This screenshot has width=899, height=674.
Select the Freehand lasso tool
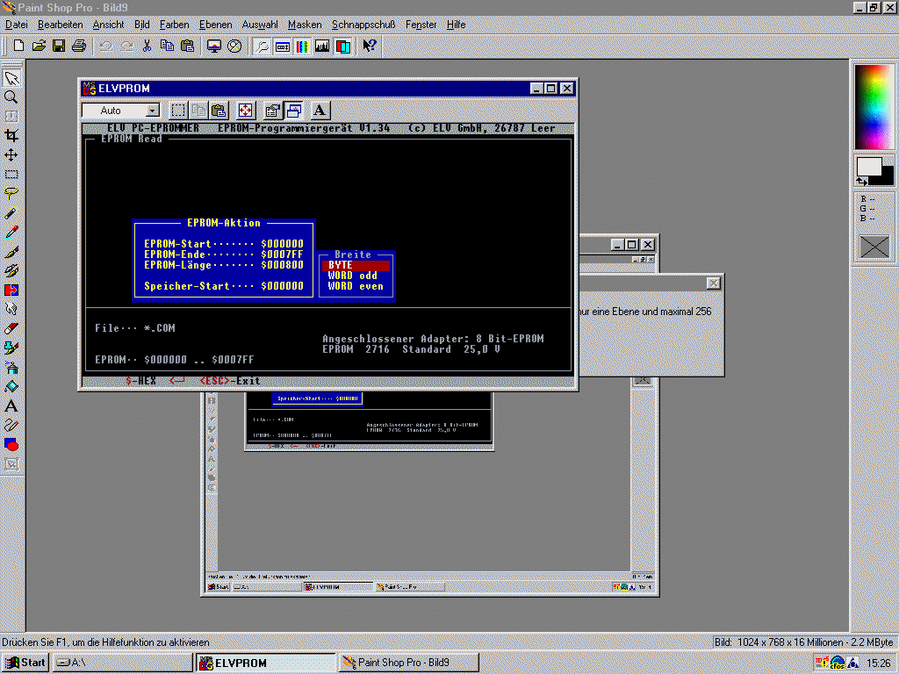pos(11,193)
